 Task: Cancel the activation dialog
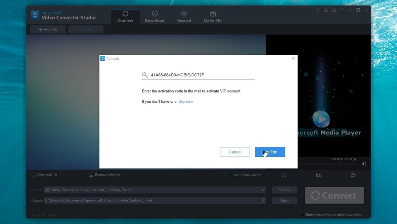click(235, 152)
